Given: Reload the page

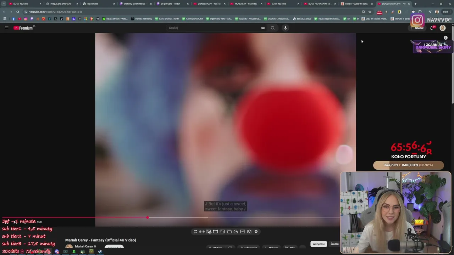Looking at the screenshot, I should pyautogui.click(x=17, y=12).
